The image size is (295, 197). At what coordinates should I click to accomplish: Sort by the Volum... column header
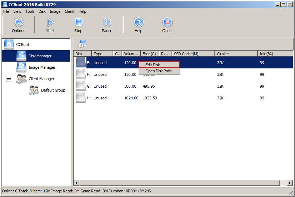click(131, 54)
